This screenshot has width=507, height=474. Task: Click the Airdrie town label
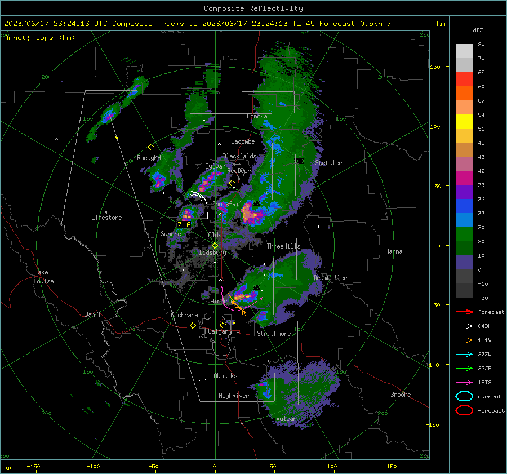tap(221, 301)
